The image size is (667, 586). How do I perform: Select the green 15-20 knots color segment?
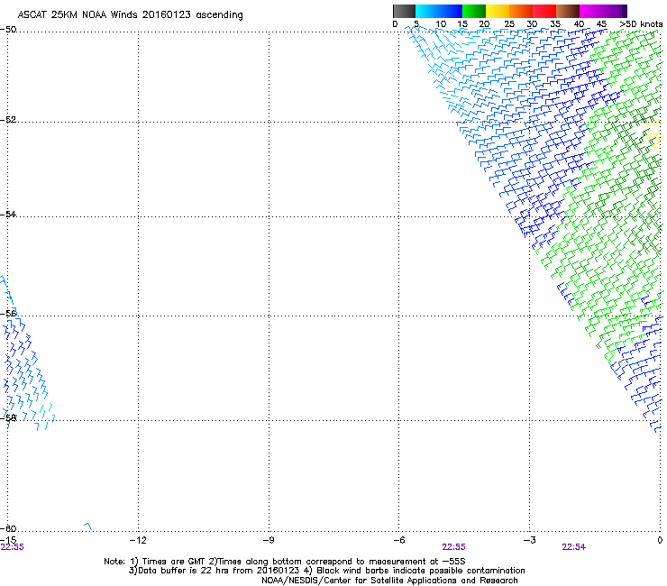point(474,11)
